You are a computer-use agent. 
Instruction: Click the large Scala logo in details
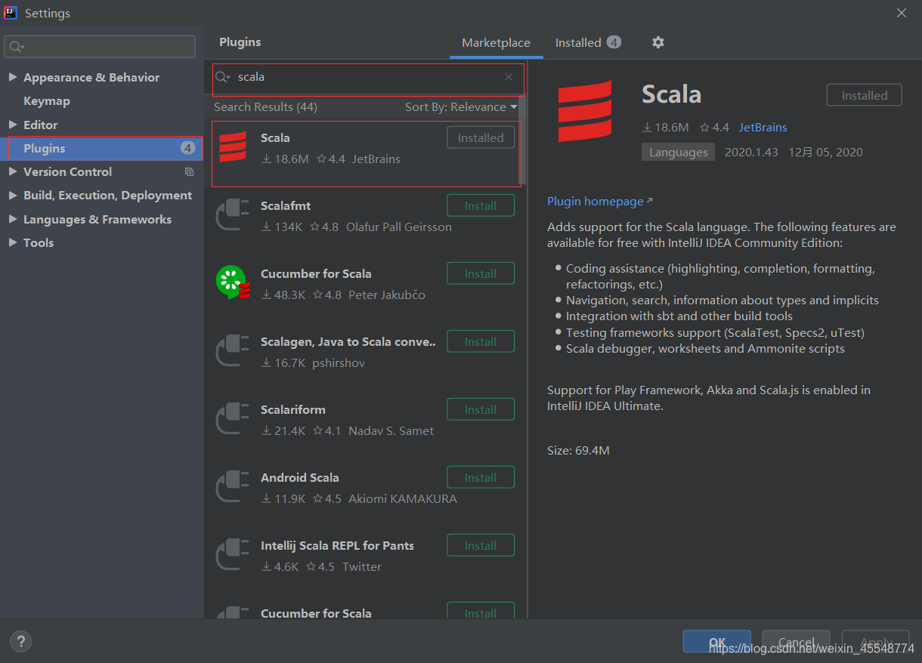(585, 111)
